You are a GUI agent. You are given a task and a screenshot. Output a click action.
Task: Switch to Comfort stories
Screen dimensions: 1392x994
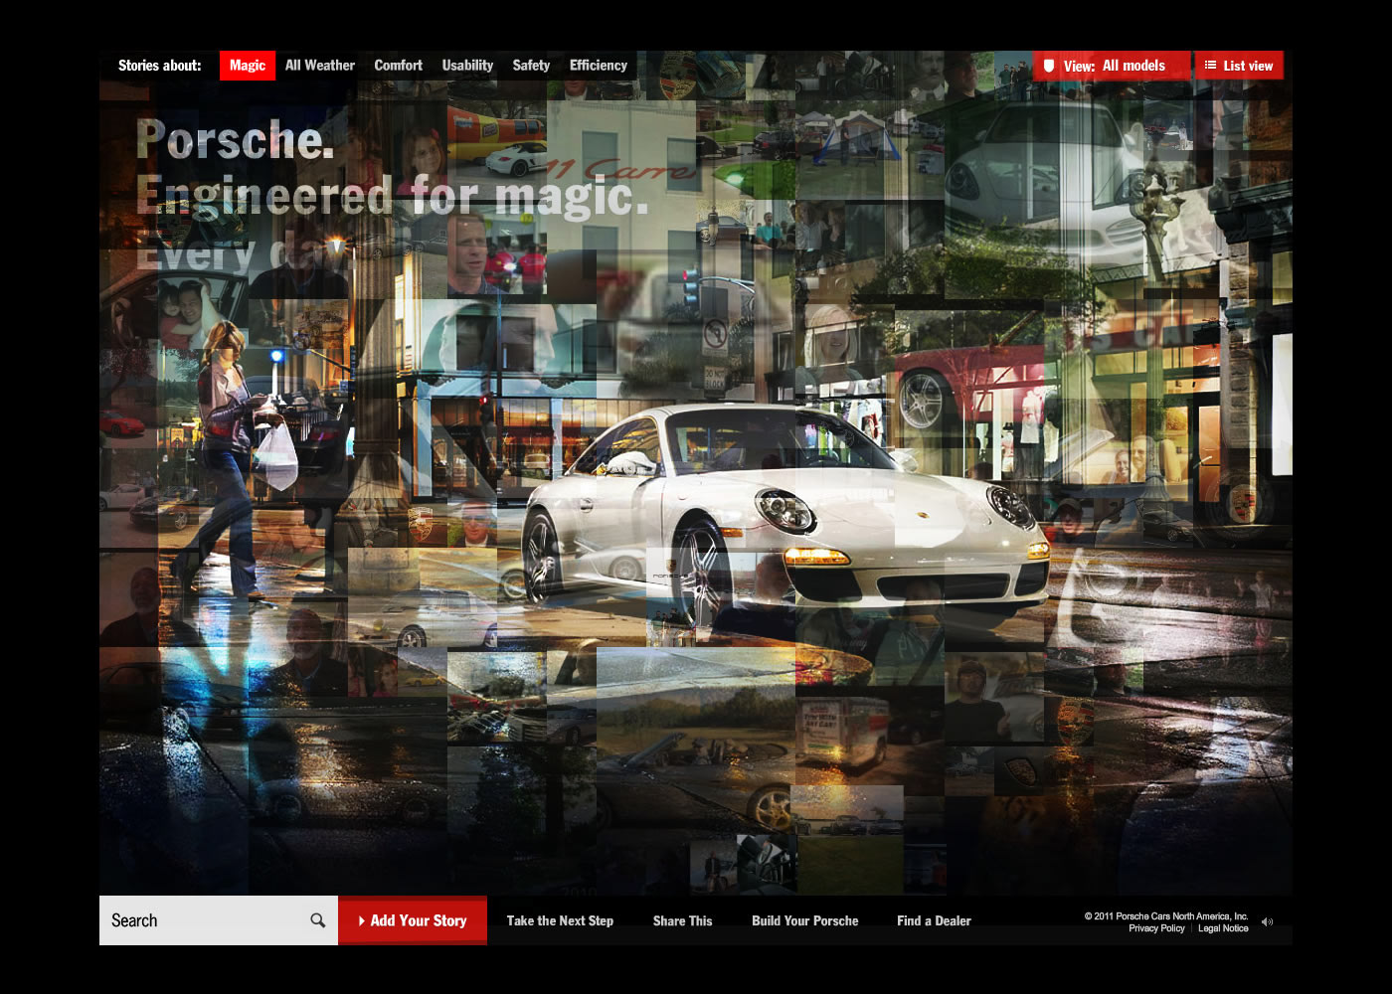tap(399, 66)
